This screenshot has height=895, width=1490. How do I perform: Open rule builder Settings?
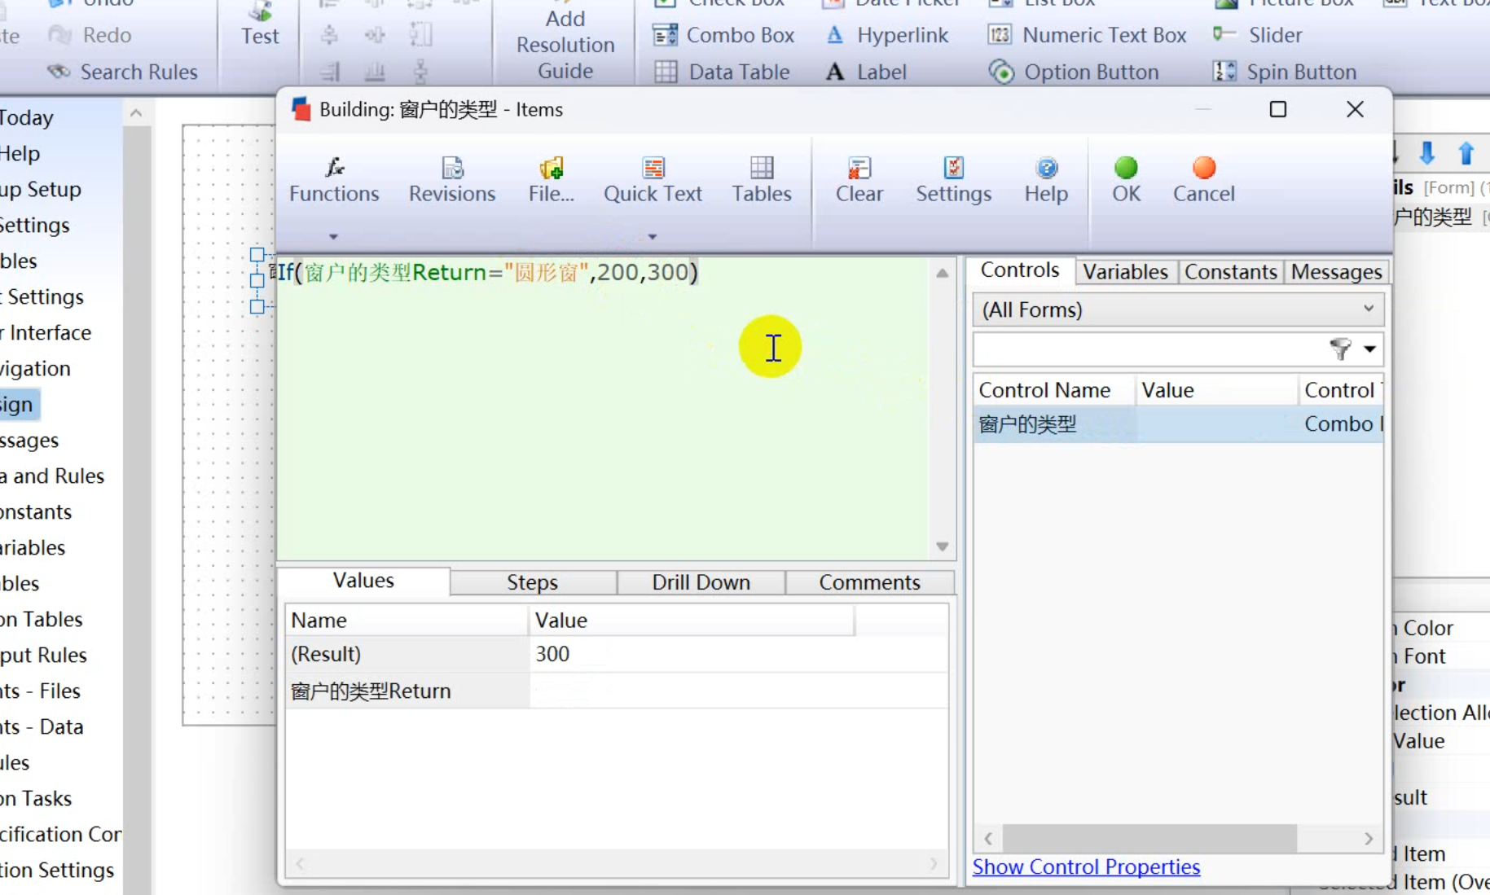pyautogui.click(x=953, y=179)
